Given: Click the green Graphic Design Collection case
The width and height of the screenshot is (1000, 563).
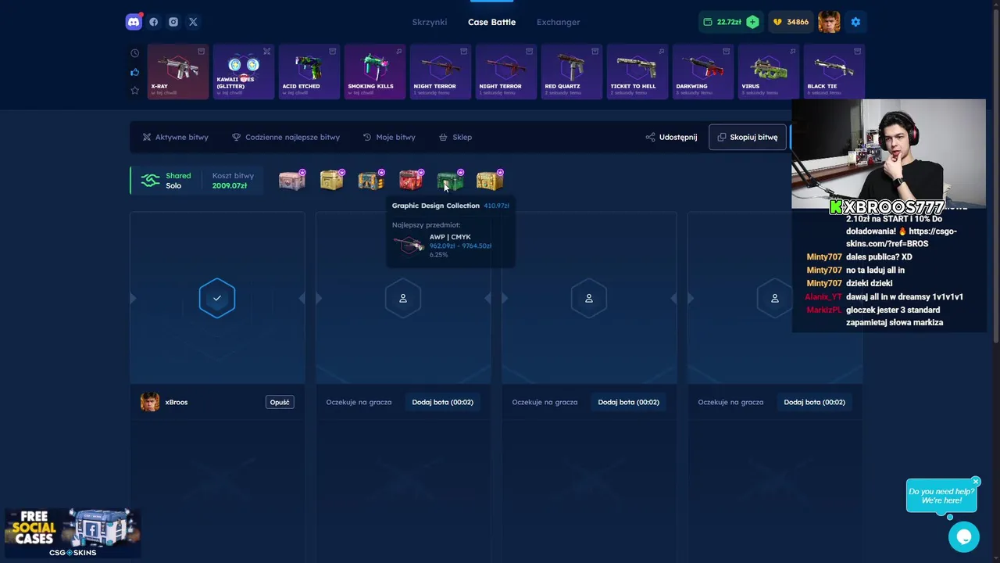Looking at the screenshot, I should pyautogui.click(x=450, y=181).
